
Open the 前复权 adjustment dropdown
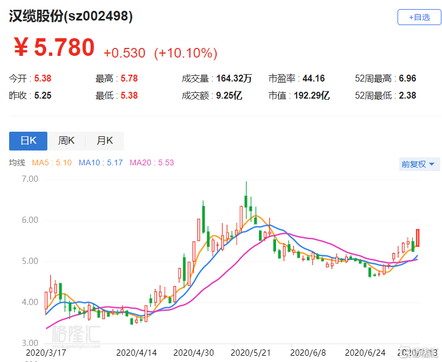click(419, 164)
